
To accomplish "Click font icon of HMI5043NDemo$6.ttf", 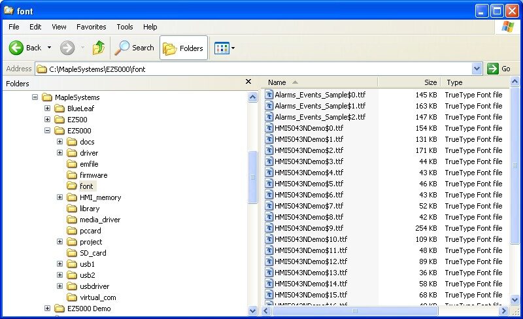I will (269, 195).
